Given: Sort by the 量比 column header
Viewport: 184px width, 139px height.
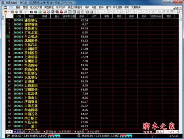Looking at the screenshot, I should (57, 16).
